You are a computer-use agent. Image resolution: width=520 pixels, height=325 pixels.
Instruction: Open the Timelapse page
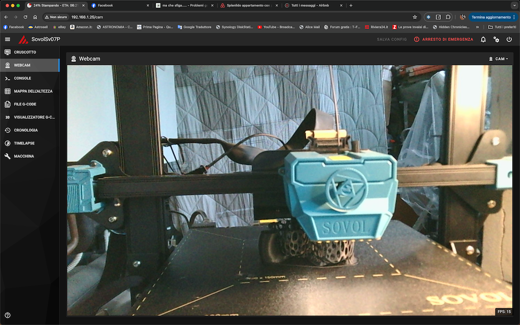[24, 143]
